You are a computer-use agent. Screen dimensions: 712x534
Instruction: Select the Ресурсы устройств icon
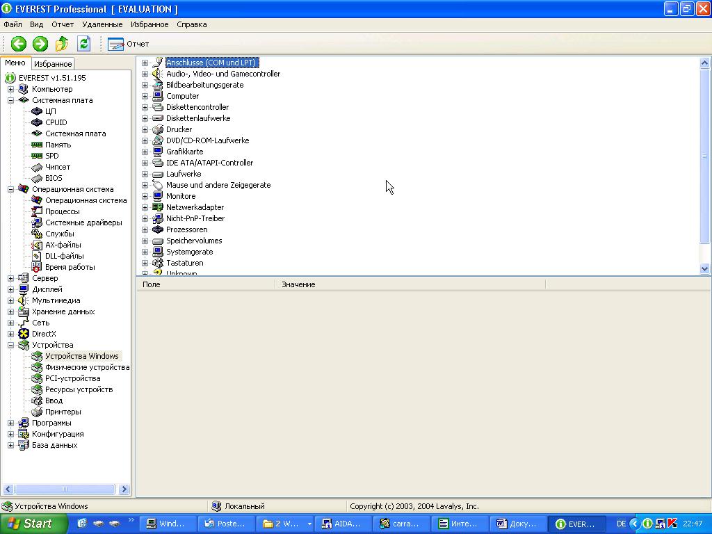pos(37,389)
